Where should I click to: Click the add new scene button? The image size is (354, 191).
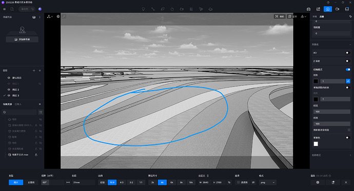coord(22,39)
